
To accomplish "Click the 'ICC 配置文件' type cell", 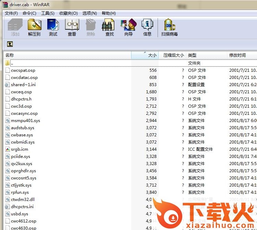I will pos(200,149).
